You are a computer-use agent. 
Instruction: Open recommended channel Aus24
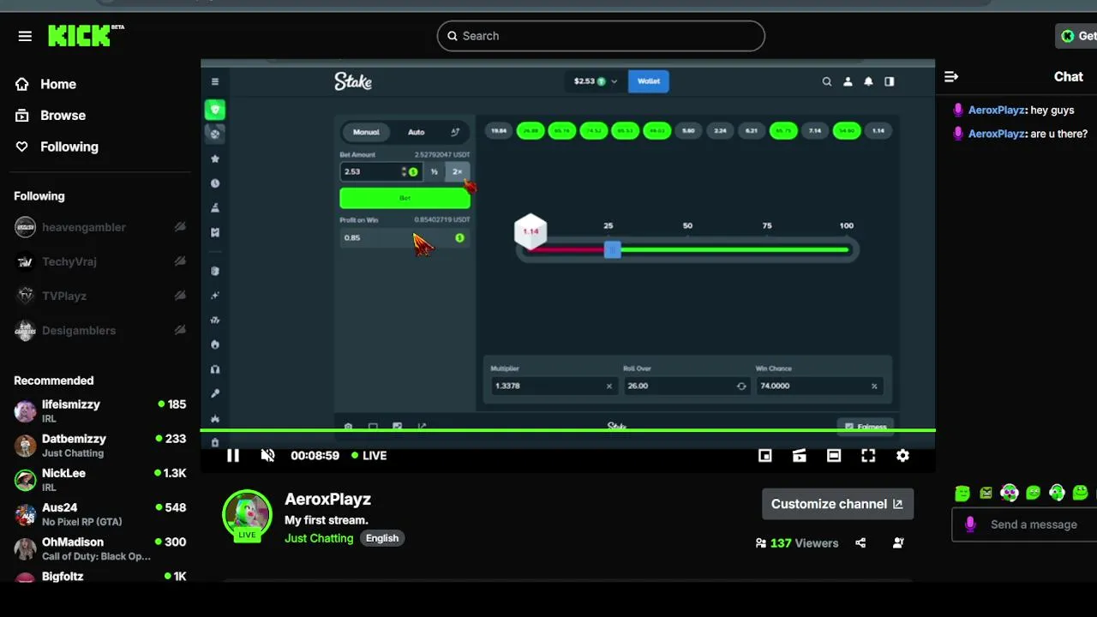[x=100, y=514]
